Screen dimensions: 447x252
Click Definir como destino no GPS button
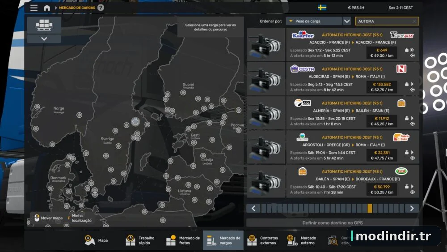[333, 222]
